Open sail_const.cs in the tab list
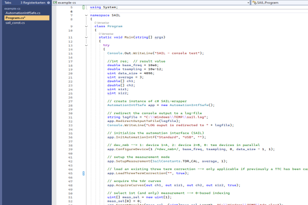The image size is (308, 205). 16,23
